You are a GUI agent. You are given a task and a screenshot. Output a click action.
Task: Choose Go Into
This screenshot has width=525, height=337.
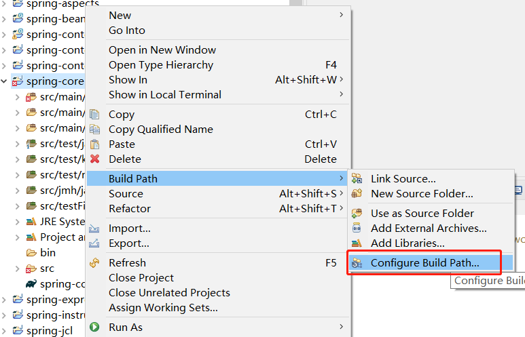pyautogui.click(x=218, y=31)
